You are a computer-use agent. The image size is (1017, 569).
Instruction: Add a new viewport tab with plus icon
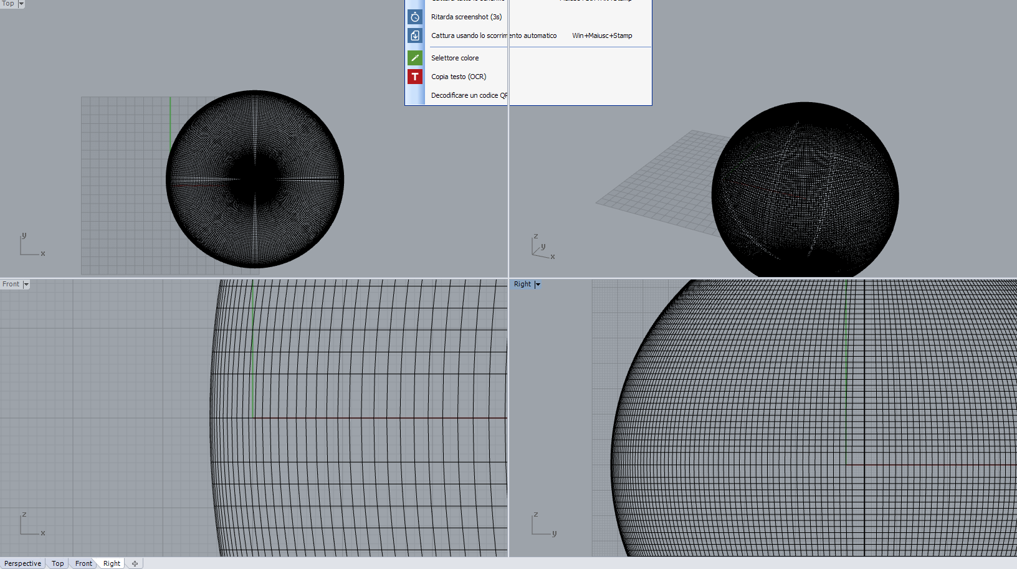click(135, 563)
